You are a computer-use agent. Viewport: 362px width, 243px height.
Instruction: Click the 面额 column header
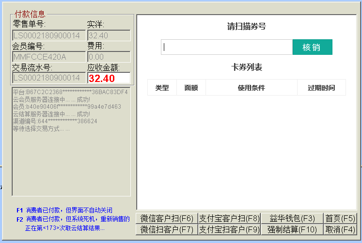click(x=191, y=88)
